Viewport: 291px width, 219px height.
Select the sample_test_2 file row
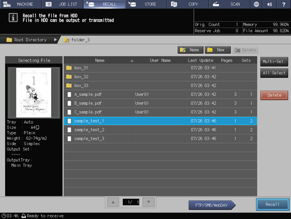(x=160, y=130)
